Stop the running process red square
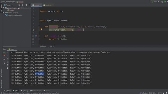 click(4, 56)
